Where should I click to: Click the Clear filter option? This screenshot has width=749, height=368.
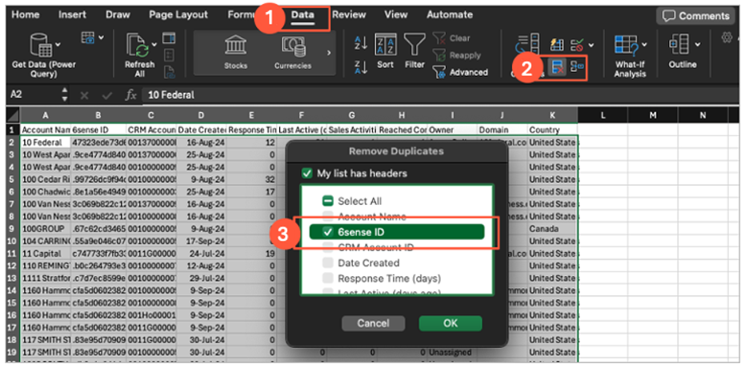[x=451, y=38]
